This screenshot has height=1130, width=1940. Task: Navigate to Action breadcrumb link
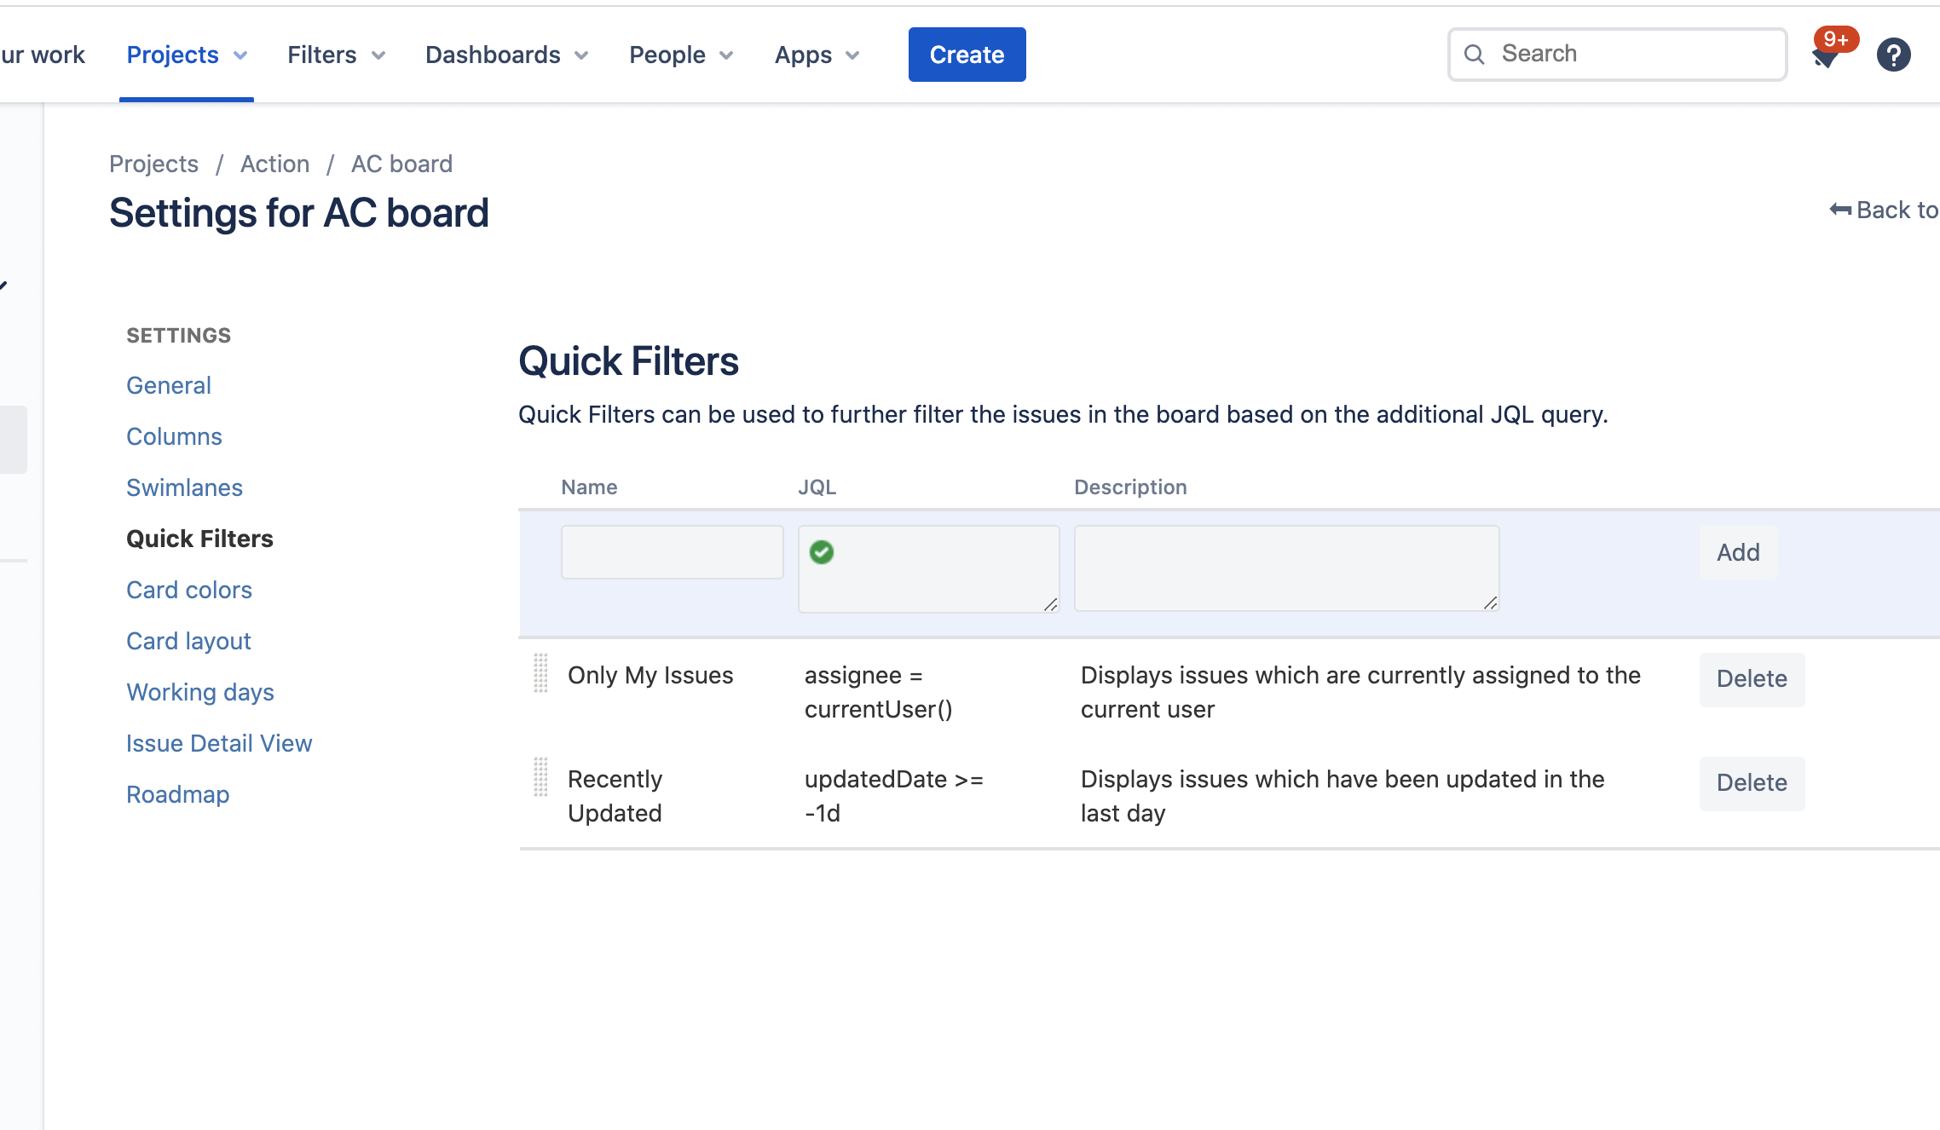tap(274, 164)
